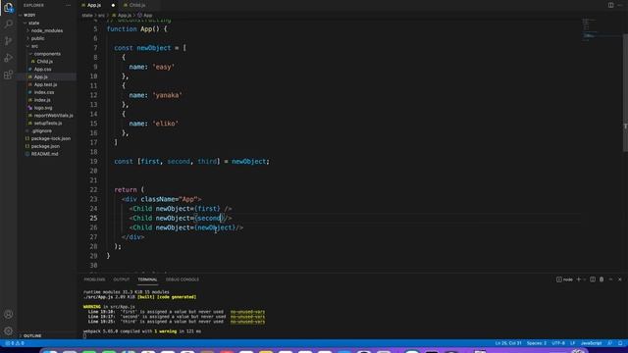This screenshot has height=353, width=628.
Task: Switch to the Child.js editor tab
Action: [137, 5]
